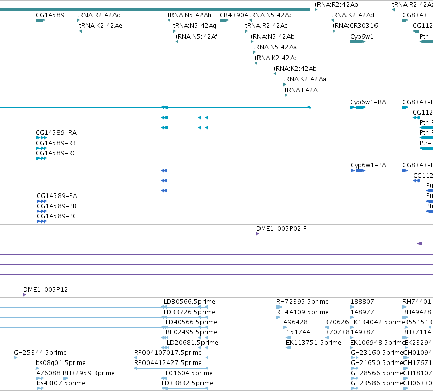The height and width of the screenshot is (391, 433).
Task: Select the 496428 EST label
Action: tap(296, 322)
